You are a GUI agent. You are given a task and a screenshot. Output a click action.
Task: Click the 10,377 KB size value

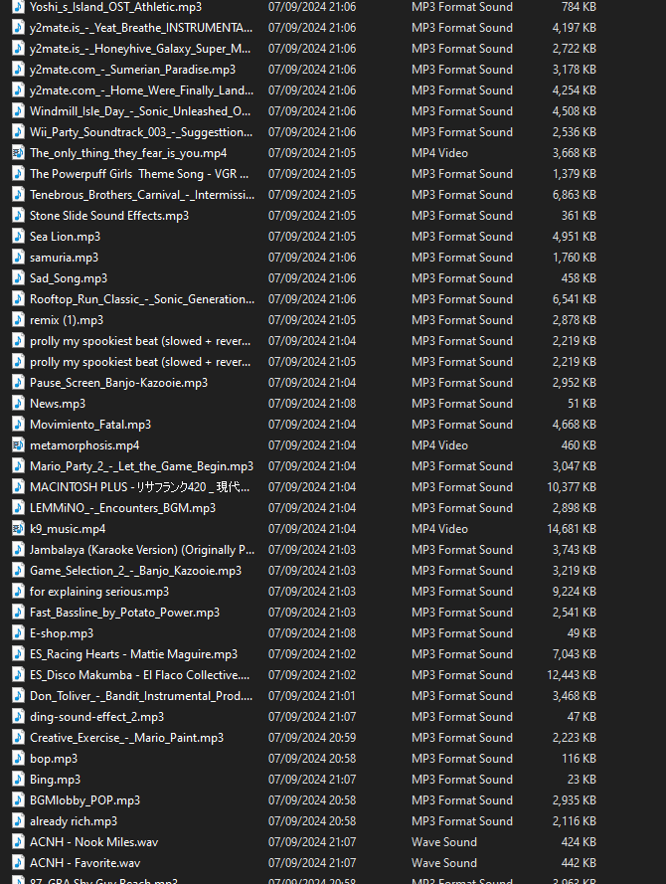[572, 486]
